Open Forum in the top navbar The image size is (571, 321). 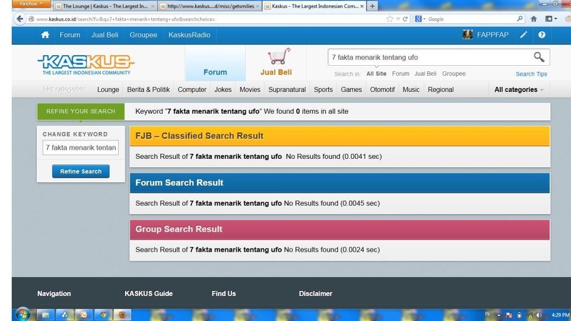pos(70,35)
